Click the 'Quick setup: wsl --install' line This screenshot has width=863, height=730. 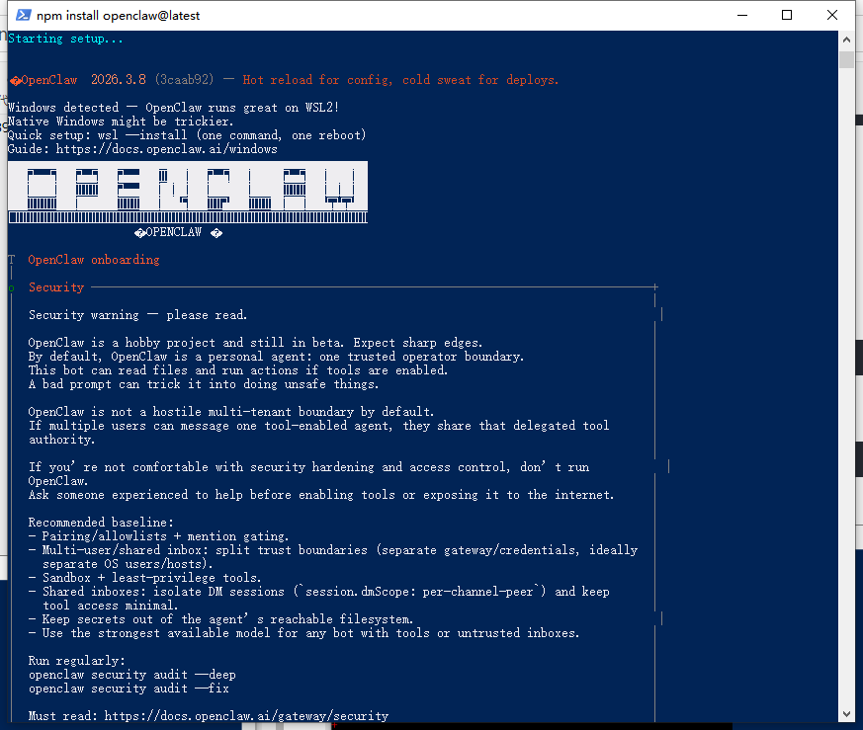(187, 135)
